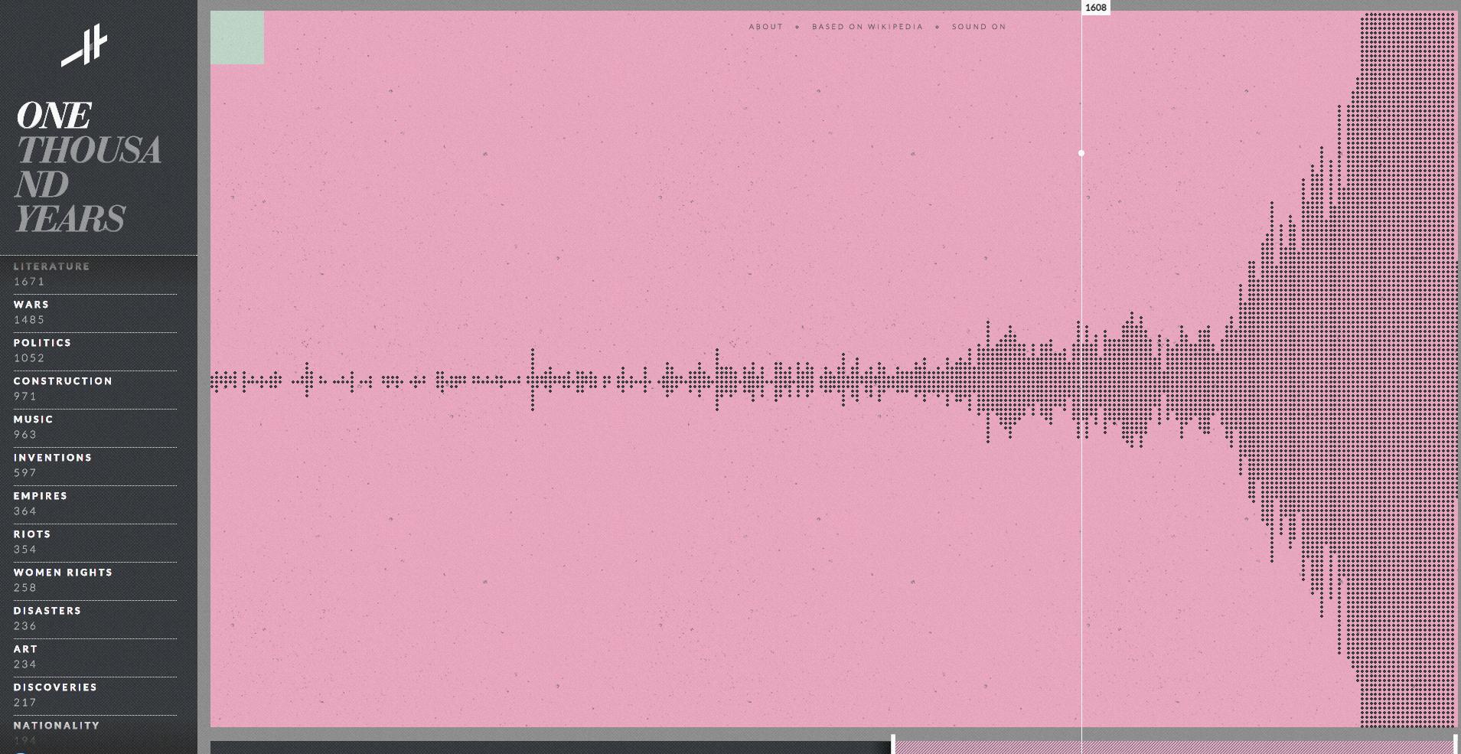Toggle the Sound On setting
This screenshot has height=754, width=1461.
click(x=978, y=27)
